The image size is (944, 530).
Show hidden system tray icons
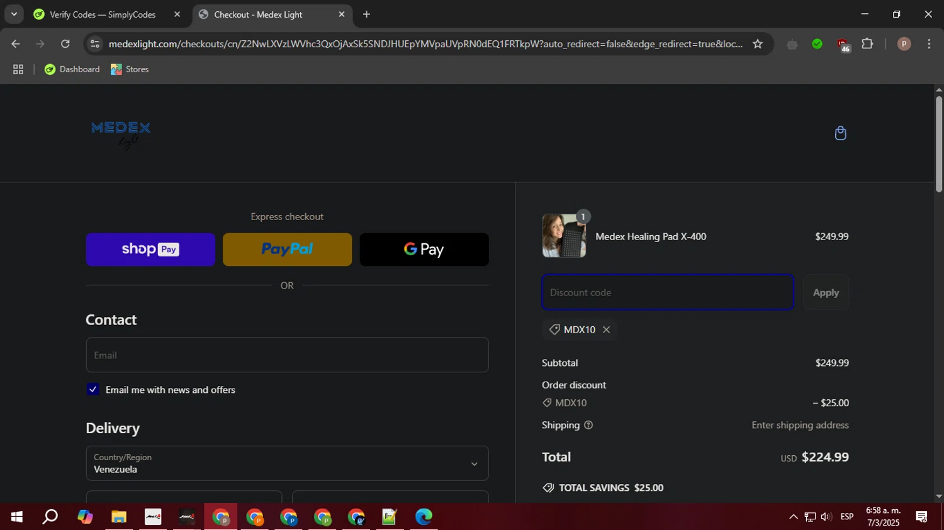tap(793, 517)
